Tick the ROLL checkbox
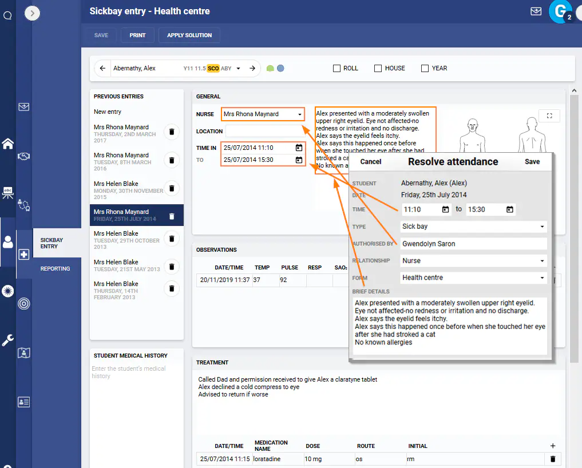582x468 pixels. 336,68
